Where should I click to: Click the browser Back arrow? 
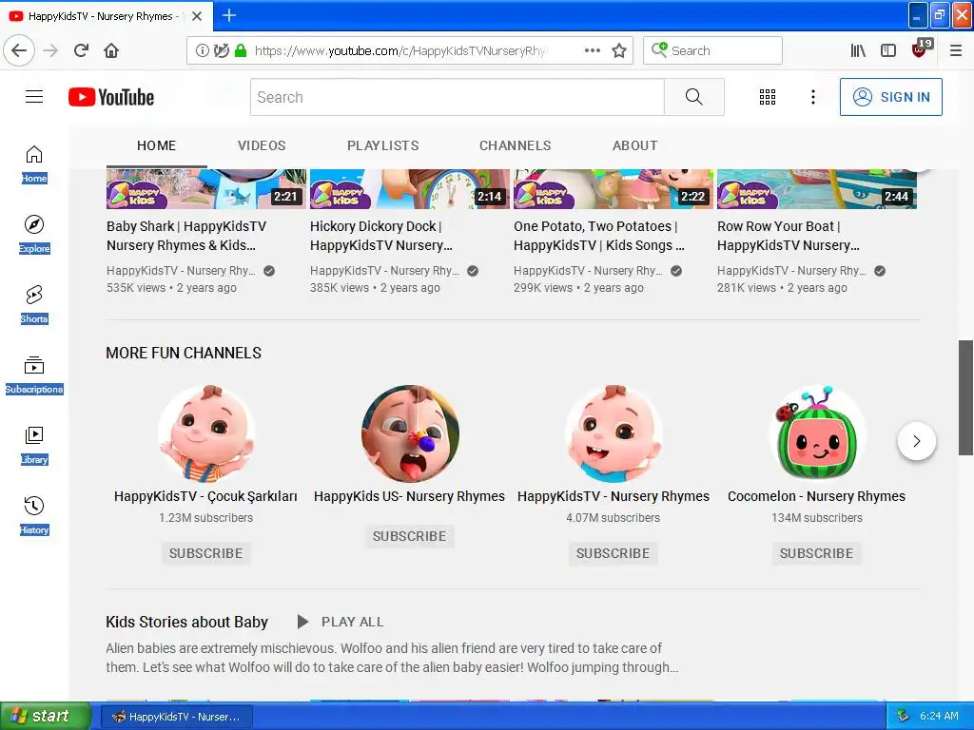(19, 50)
